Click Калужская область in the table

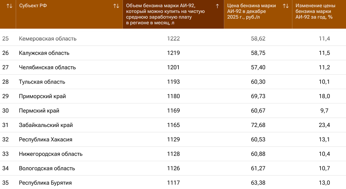coord(44,53)
